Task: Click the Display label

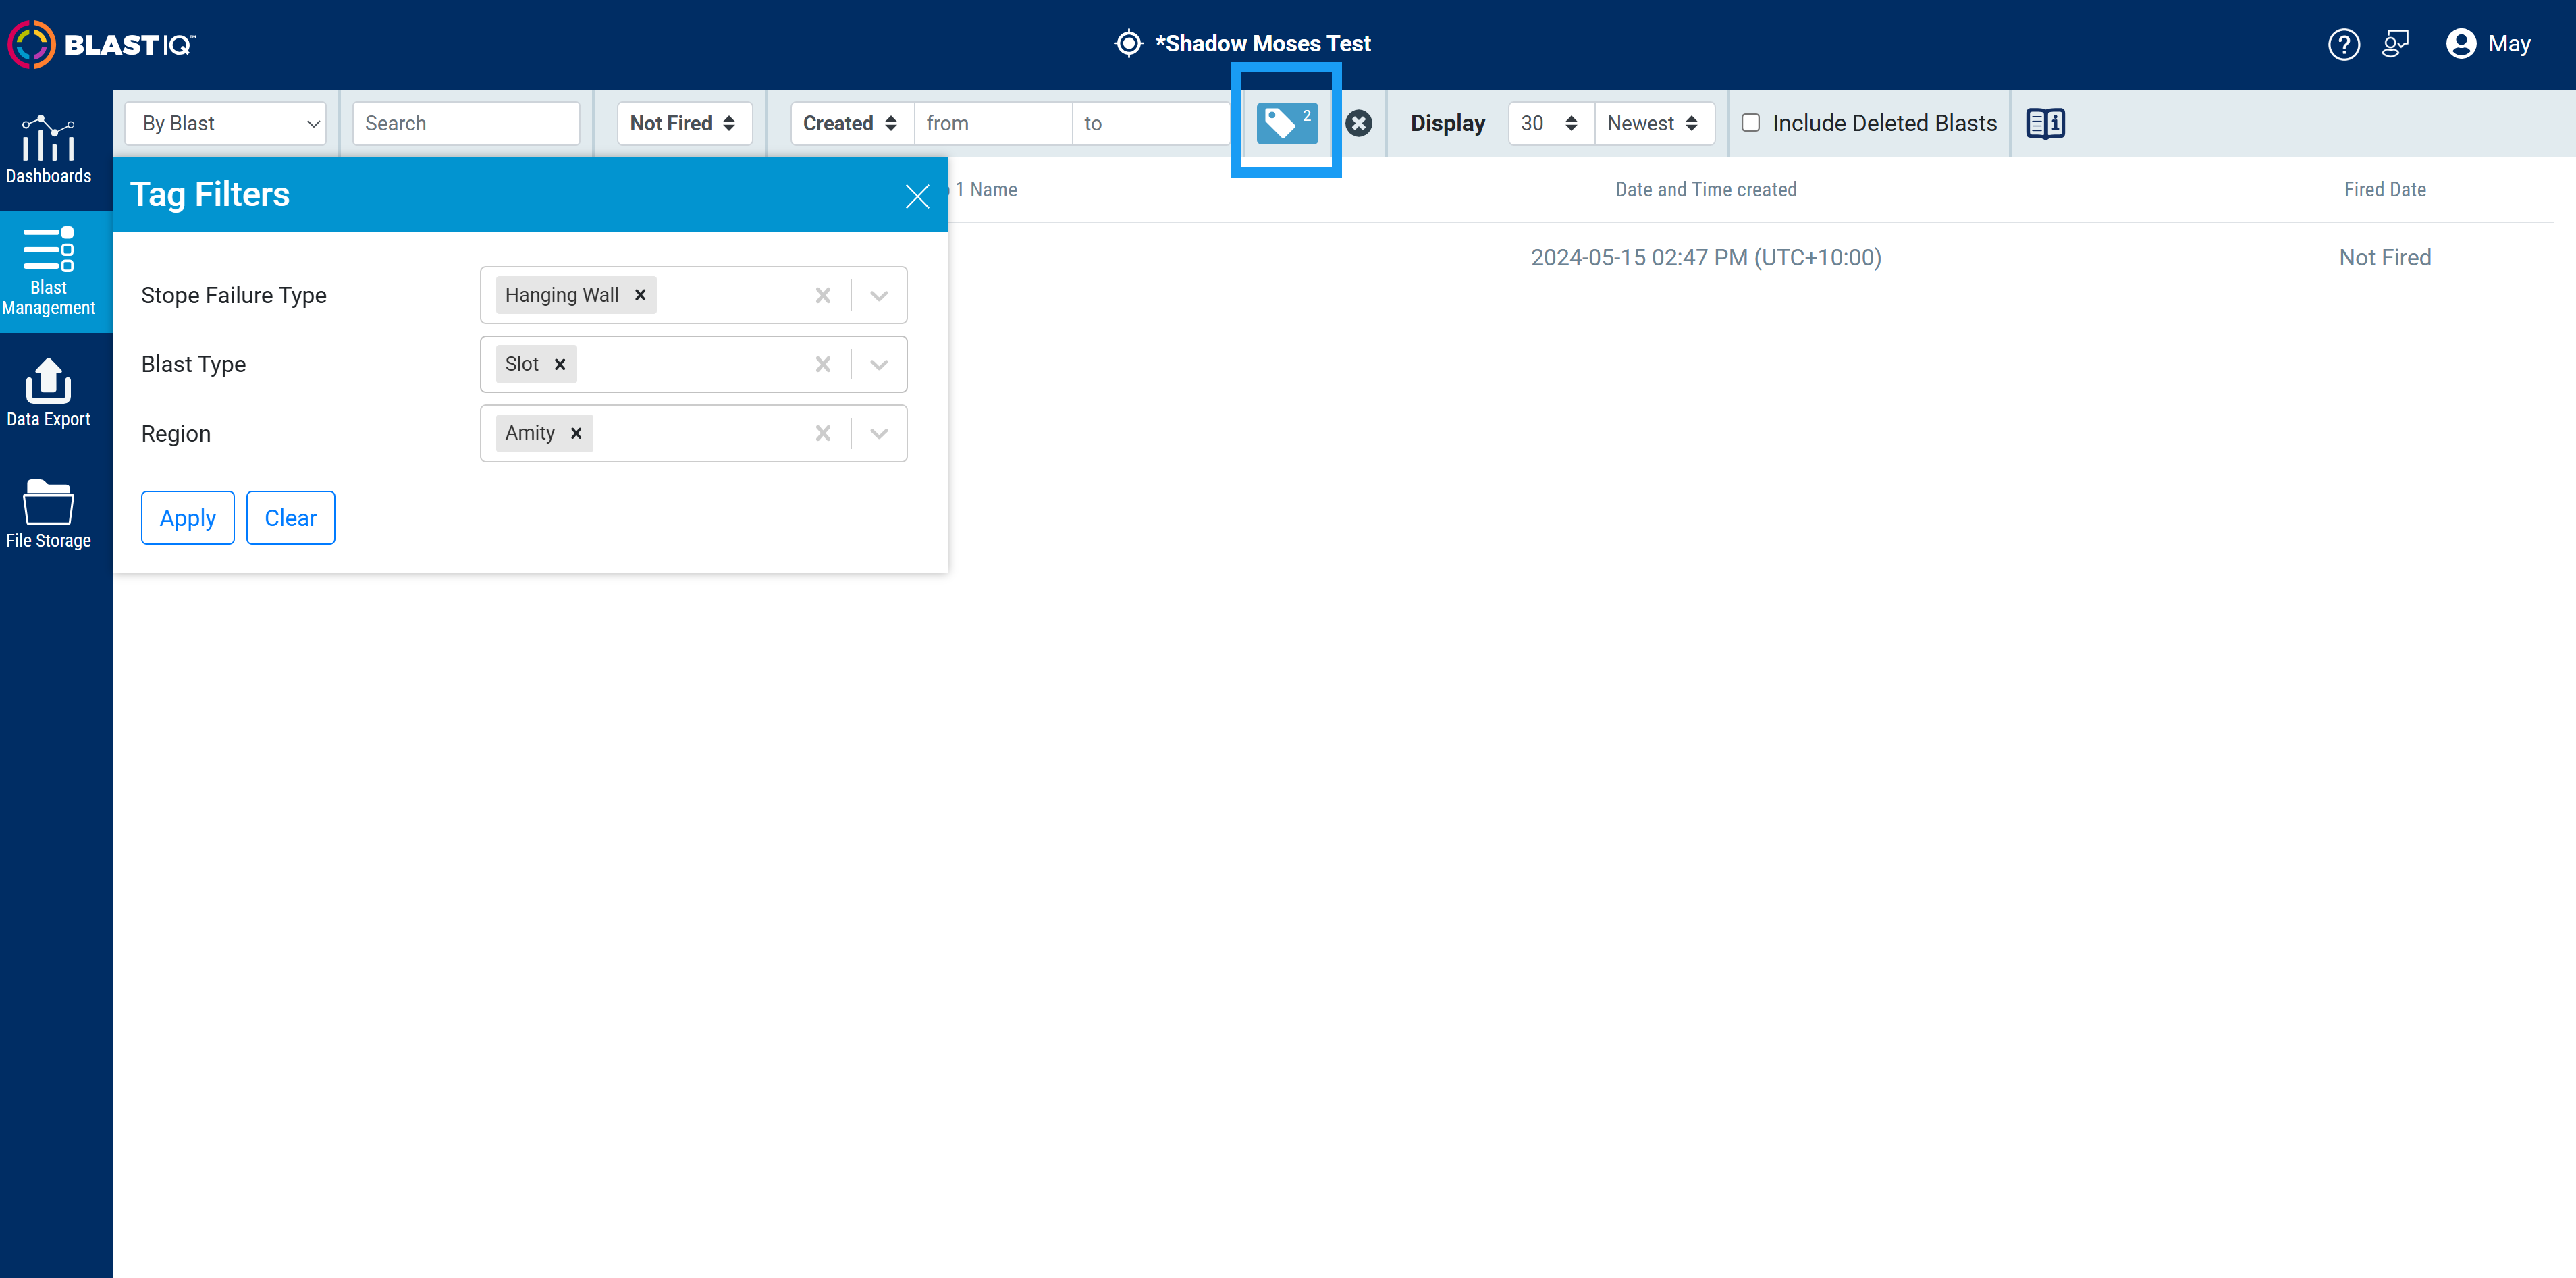Action: click(1448, 123)
